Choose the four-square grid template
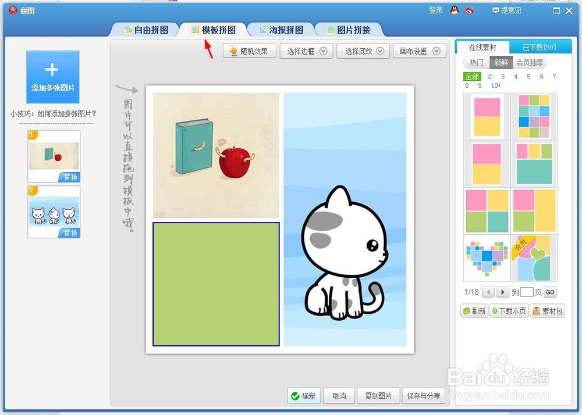This screenshot has width=582, height=415. [x=487, y=211]
